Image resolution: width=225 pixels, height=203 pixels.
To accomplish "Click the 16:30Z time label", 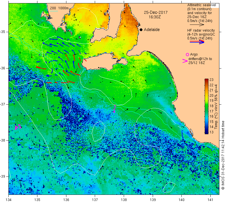I will [155, 17].
